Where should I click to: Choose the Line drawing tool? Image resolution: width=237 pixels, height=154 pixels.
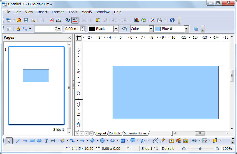[x=18, y=141]
